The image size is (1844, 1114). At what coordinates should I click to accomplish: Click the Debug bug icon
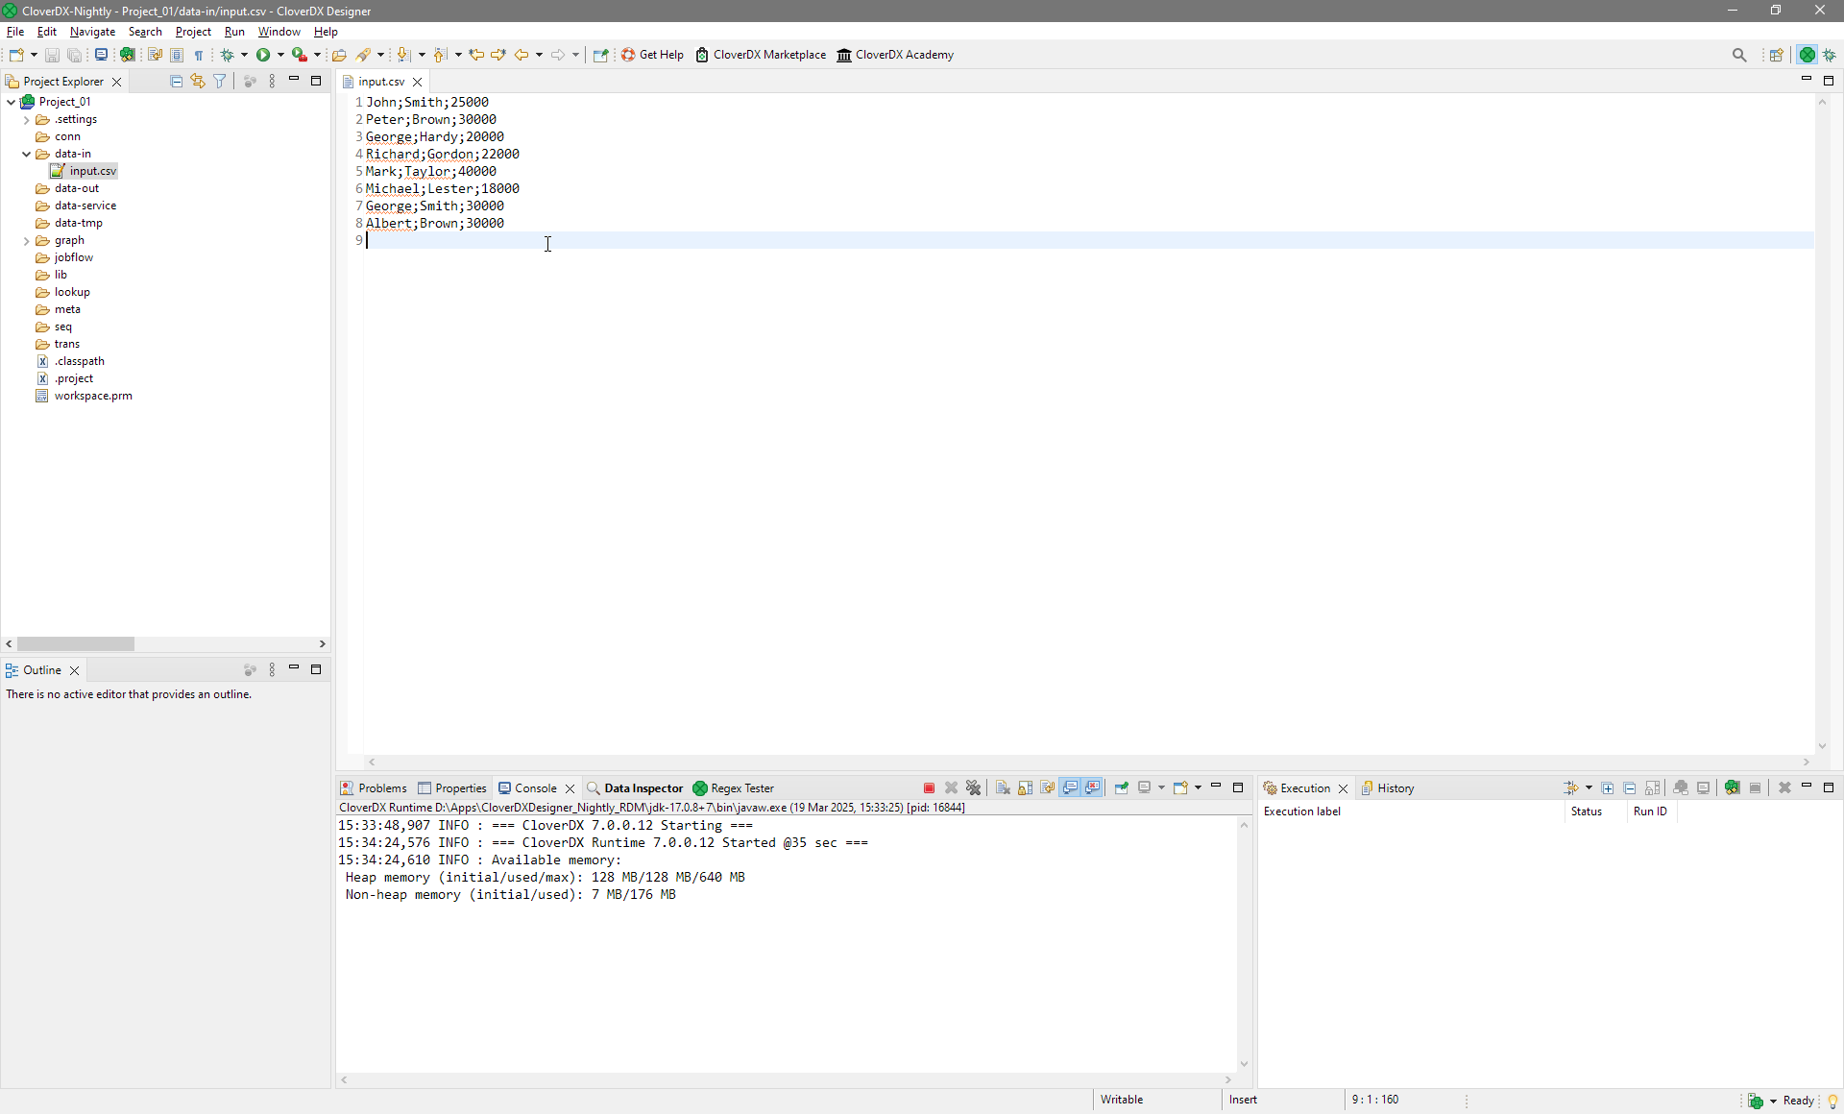pyautogui.click(x=228, y=55)
